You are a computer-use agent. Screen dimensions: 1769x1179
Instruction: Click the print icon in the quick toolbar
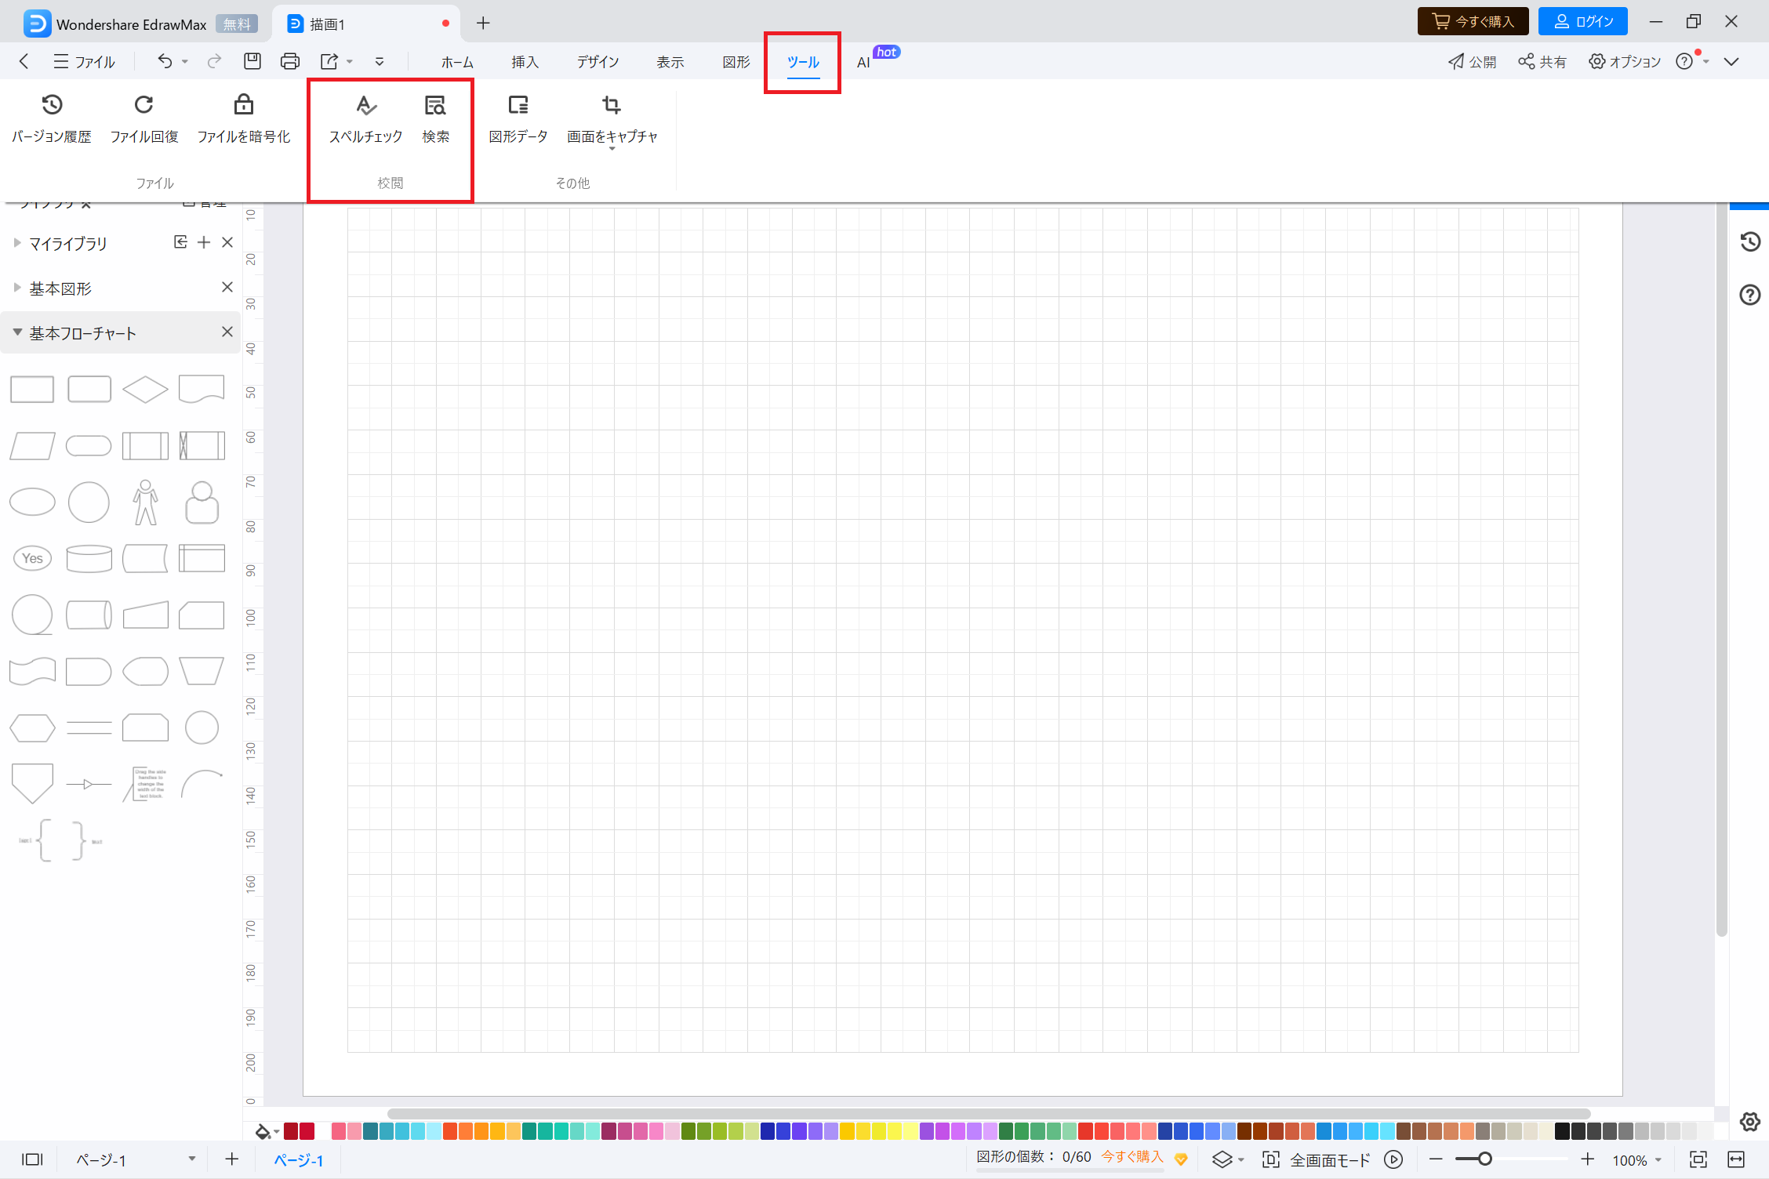pos(289,61)
